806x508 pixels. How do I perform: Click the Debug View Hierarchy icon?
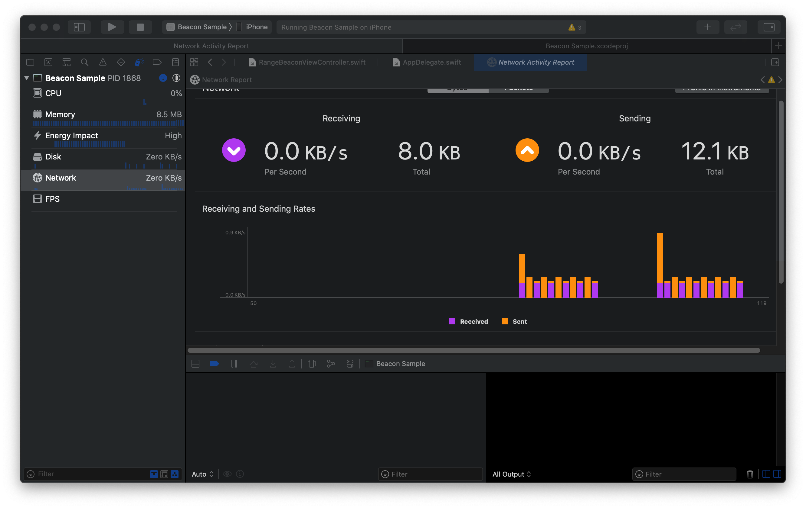(x=311, y=364)
